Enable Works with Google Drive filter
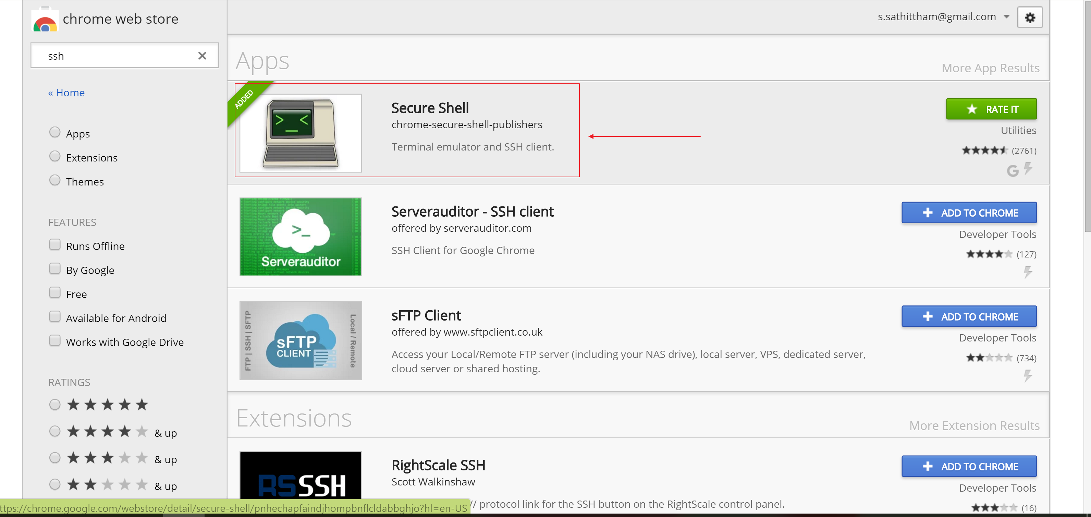The width and height of the screenshot is (1091, 517). point(55,340)
